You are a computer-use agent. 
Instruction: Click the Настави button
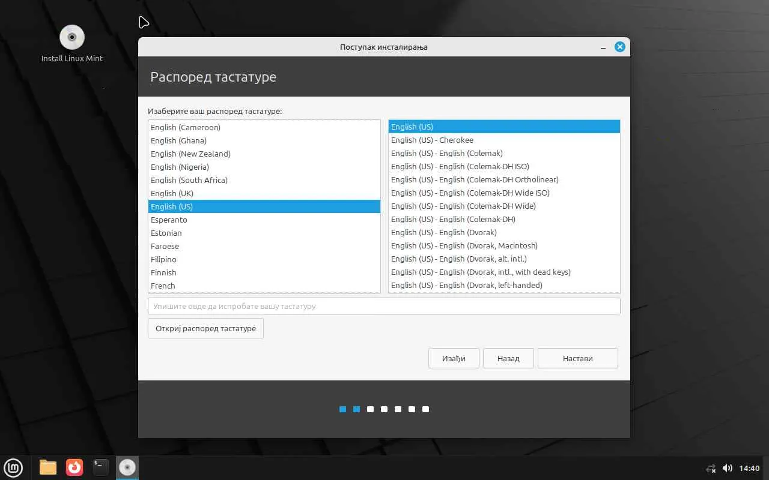[x=578, y=358]
